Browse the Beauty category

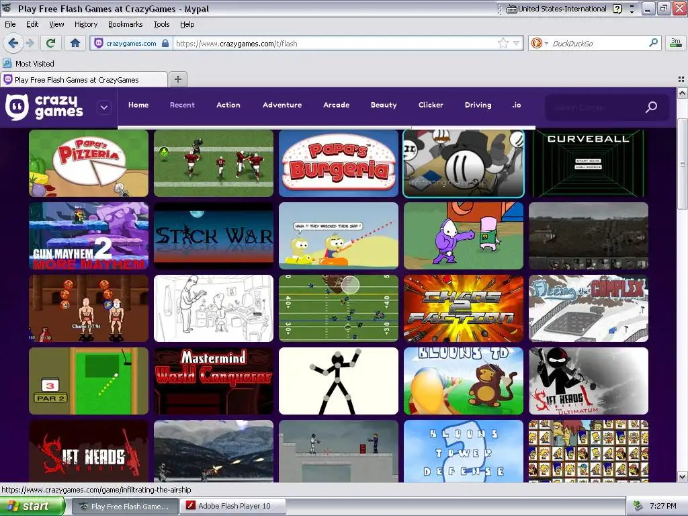point(384,105)
